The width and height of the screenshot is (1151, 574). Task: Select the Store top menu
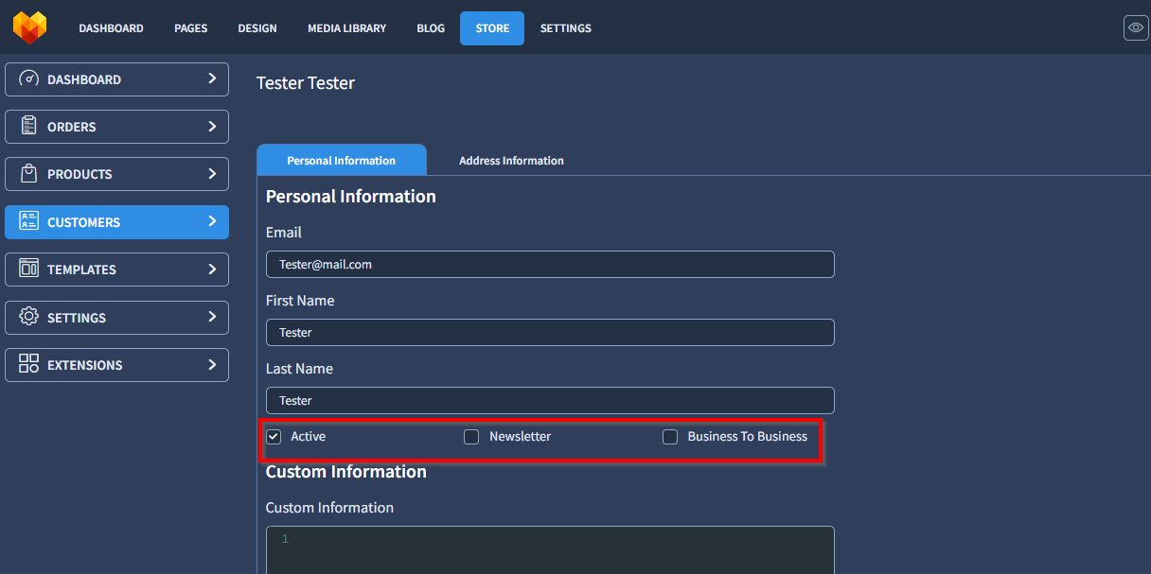(x=492, y=28)
